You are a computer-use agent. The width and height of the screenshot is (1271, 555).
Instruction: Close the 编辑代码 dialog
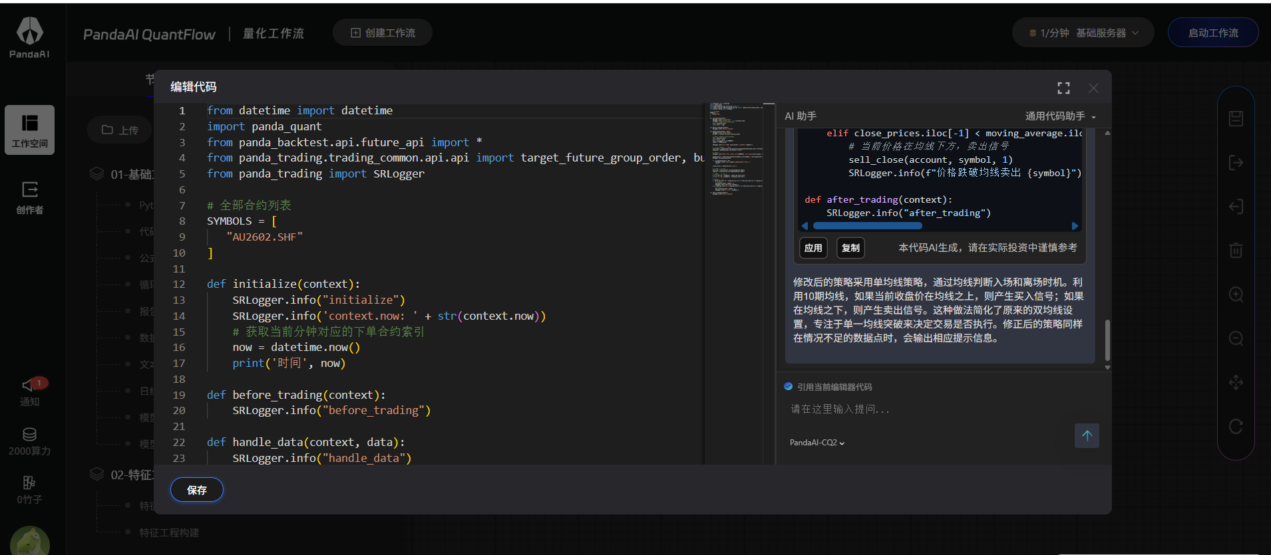point(1093,88)
